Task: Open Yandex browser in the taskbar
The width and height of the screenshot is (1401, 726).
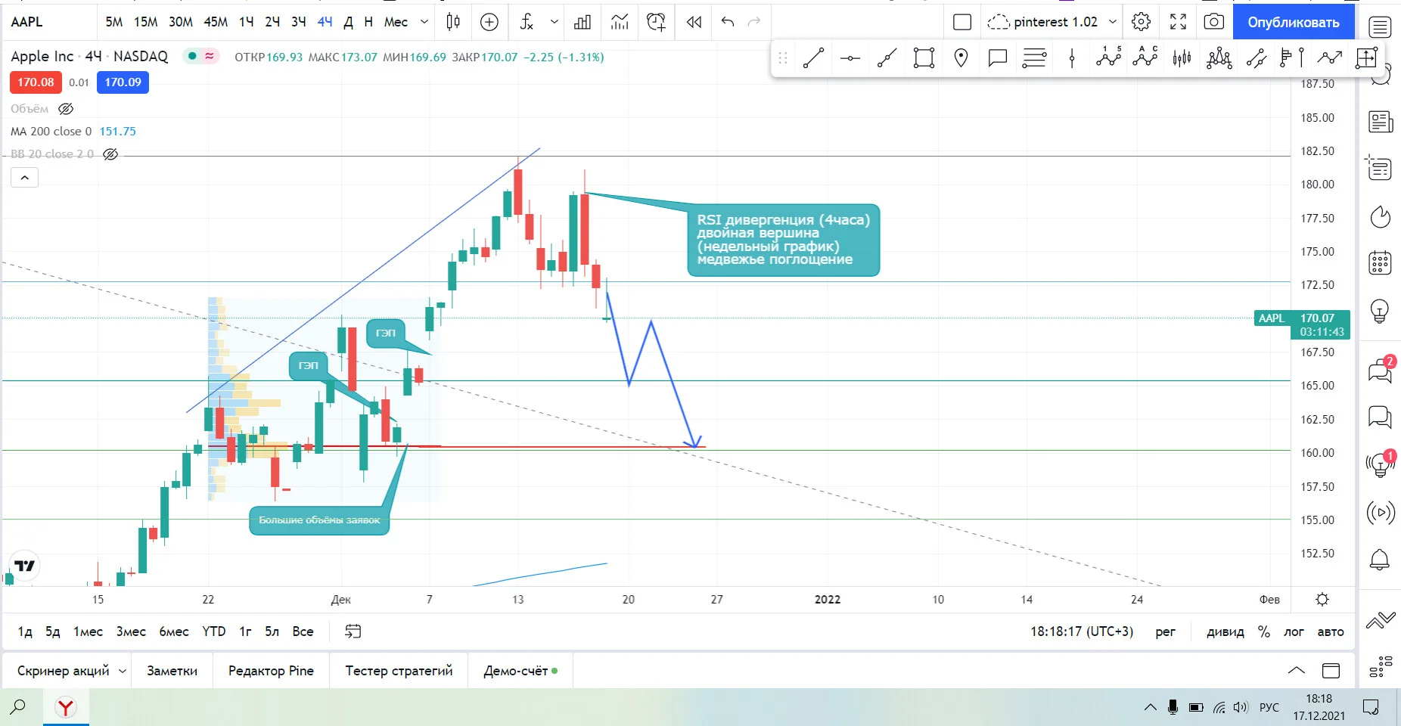Action: pos(66,707)
